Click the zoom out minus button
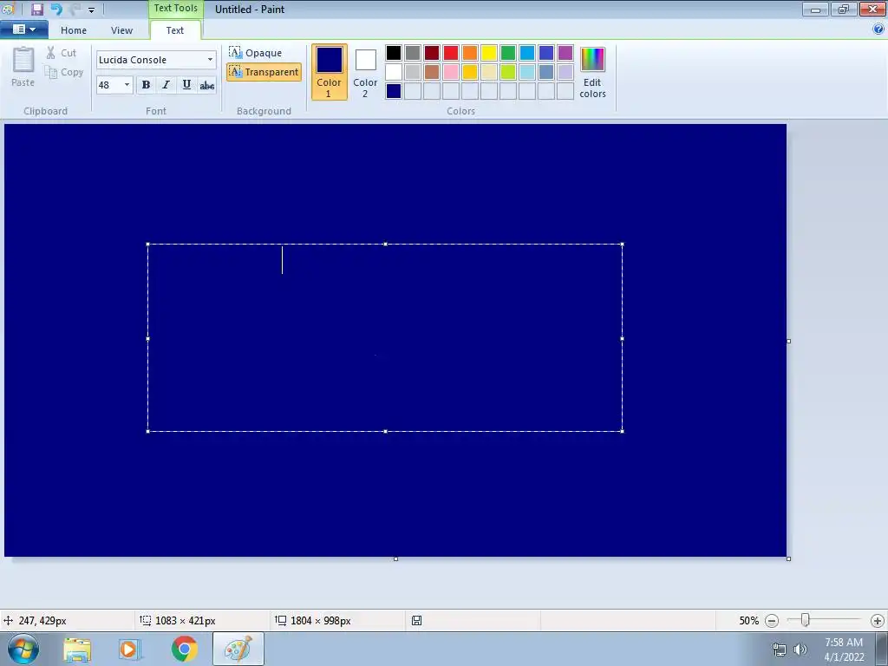The image size is (888, 666). 771,621
